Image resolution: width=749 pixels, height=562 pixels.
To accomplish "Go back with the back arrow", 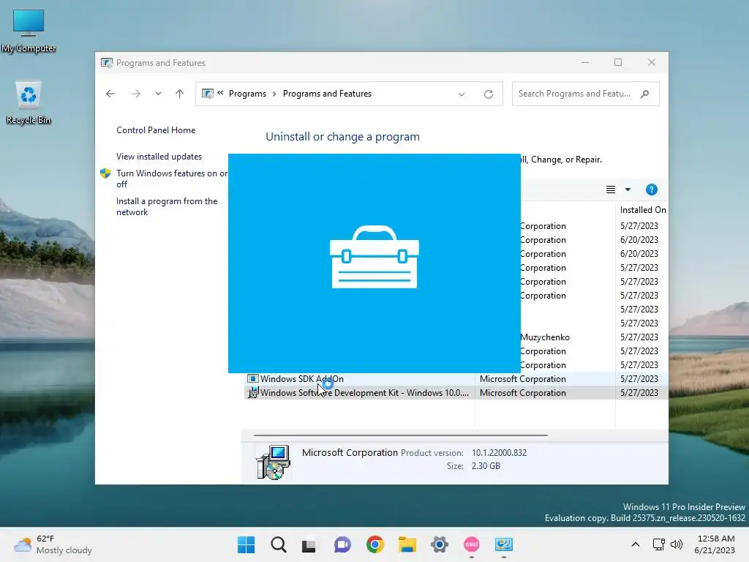I will (x=110, y=94).
